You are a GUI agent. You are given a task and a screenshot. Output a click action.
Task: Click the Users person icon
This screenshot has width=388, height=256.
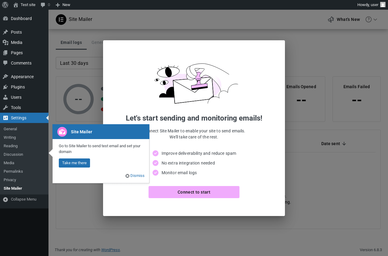[x=5, y=97]
